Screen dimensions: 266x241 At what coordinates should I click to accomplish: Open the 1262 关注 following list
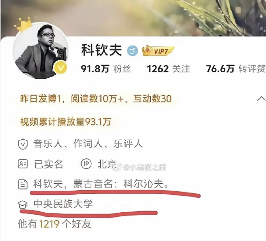pos(168,69)
